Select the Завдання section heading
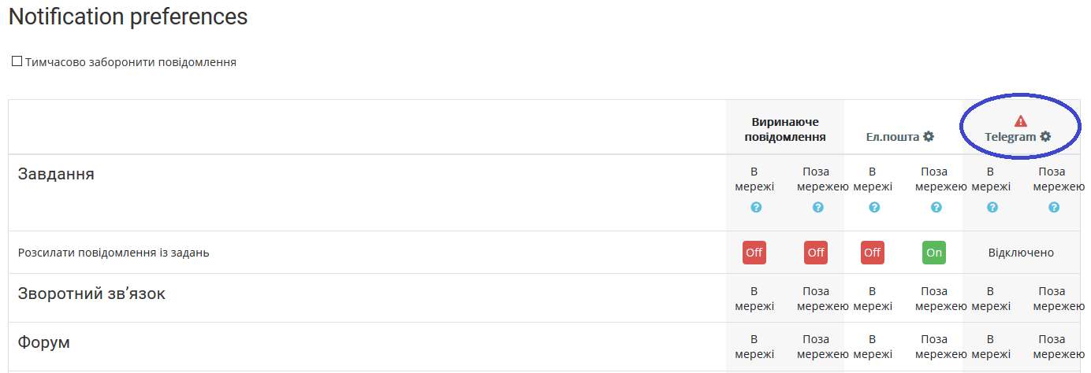The height and width of the screenshot is (373, 1091). pyautogui.click(x=56, y=174)
